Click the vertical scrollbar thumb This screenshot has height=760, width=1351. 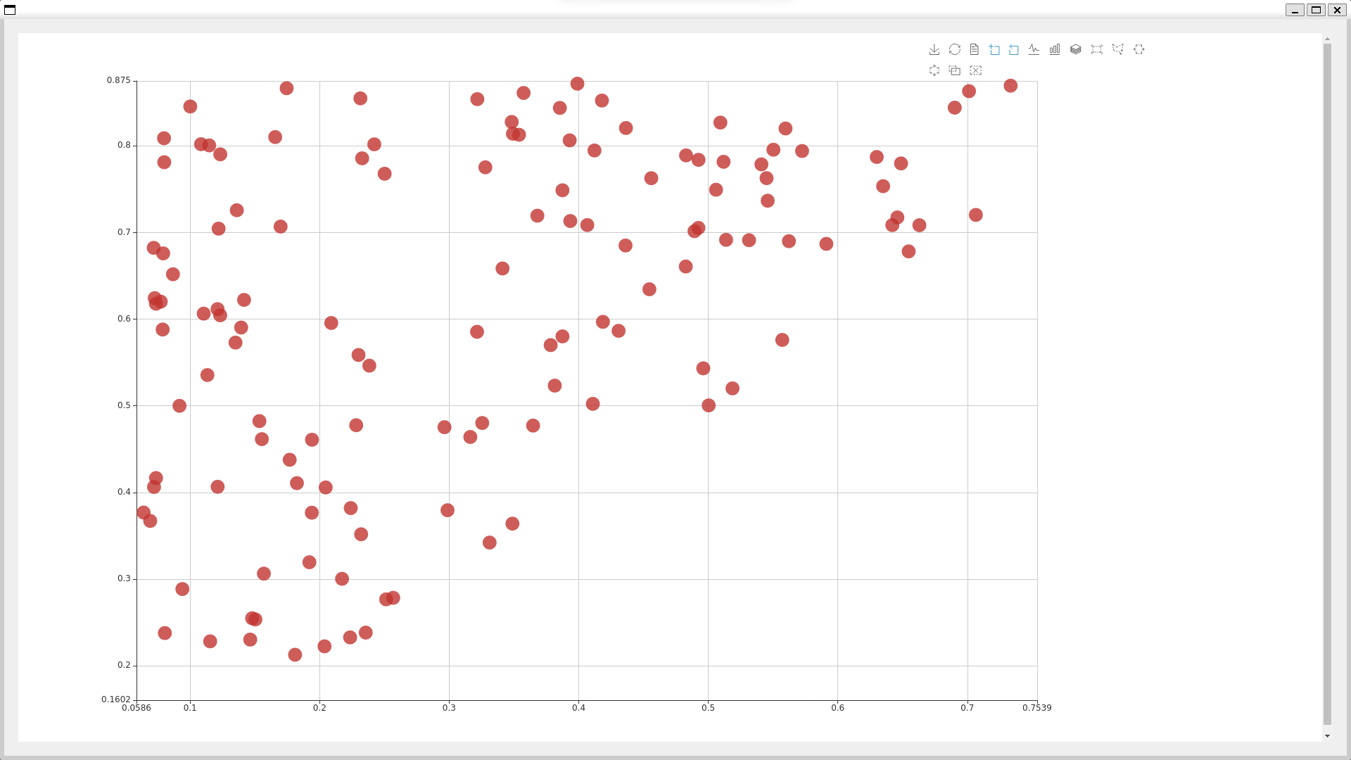(1327, 384)
